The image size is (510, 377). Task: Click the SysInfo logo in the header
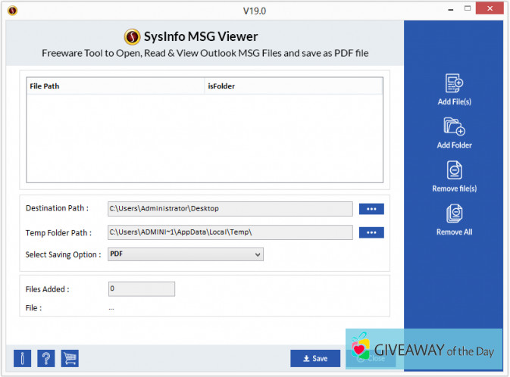[132, 36]
